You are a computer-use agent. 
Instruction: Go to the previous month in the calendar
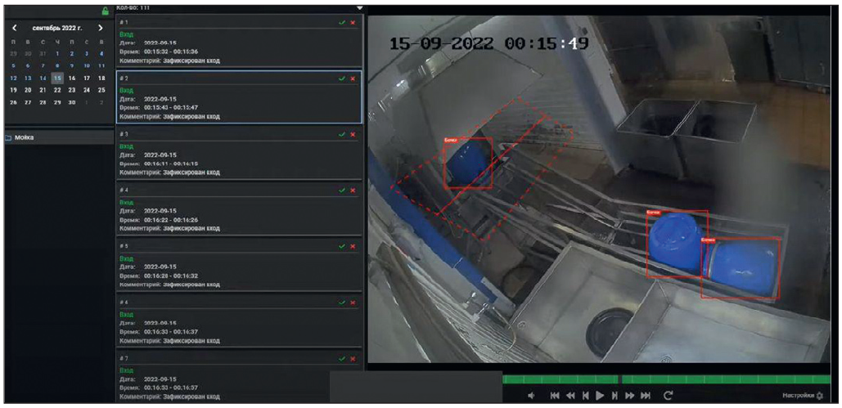pos(15,28)
